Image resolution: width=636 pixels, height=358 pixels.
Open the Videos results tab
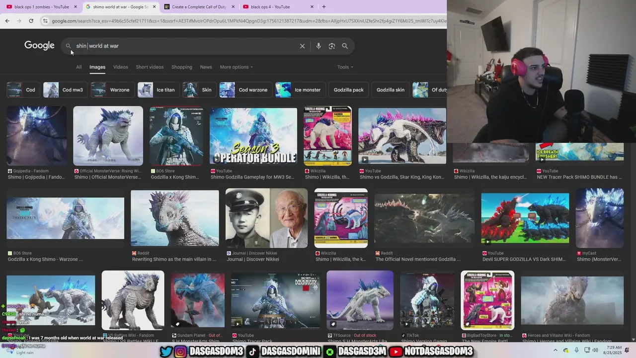(x=120, y=67)
